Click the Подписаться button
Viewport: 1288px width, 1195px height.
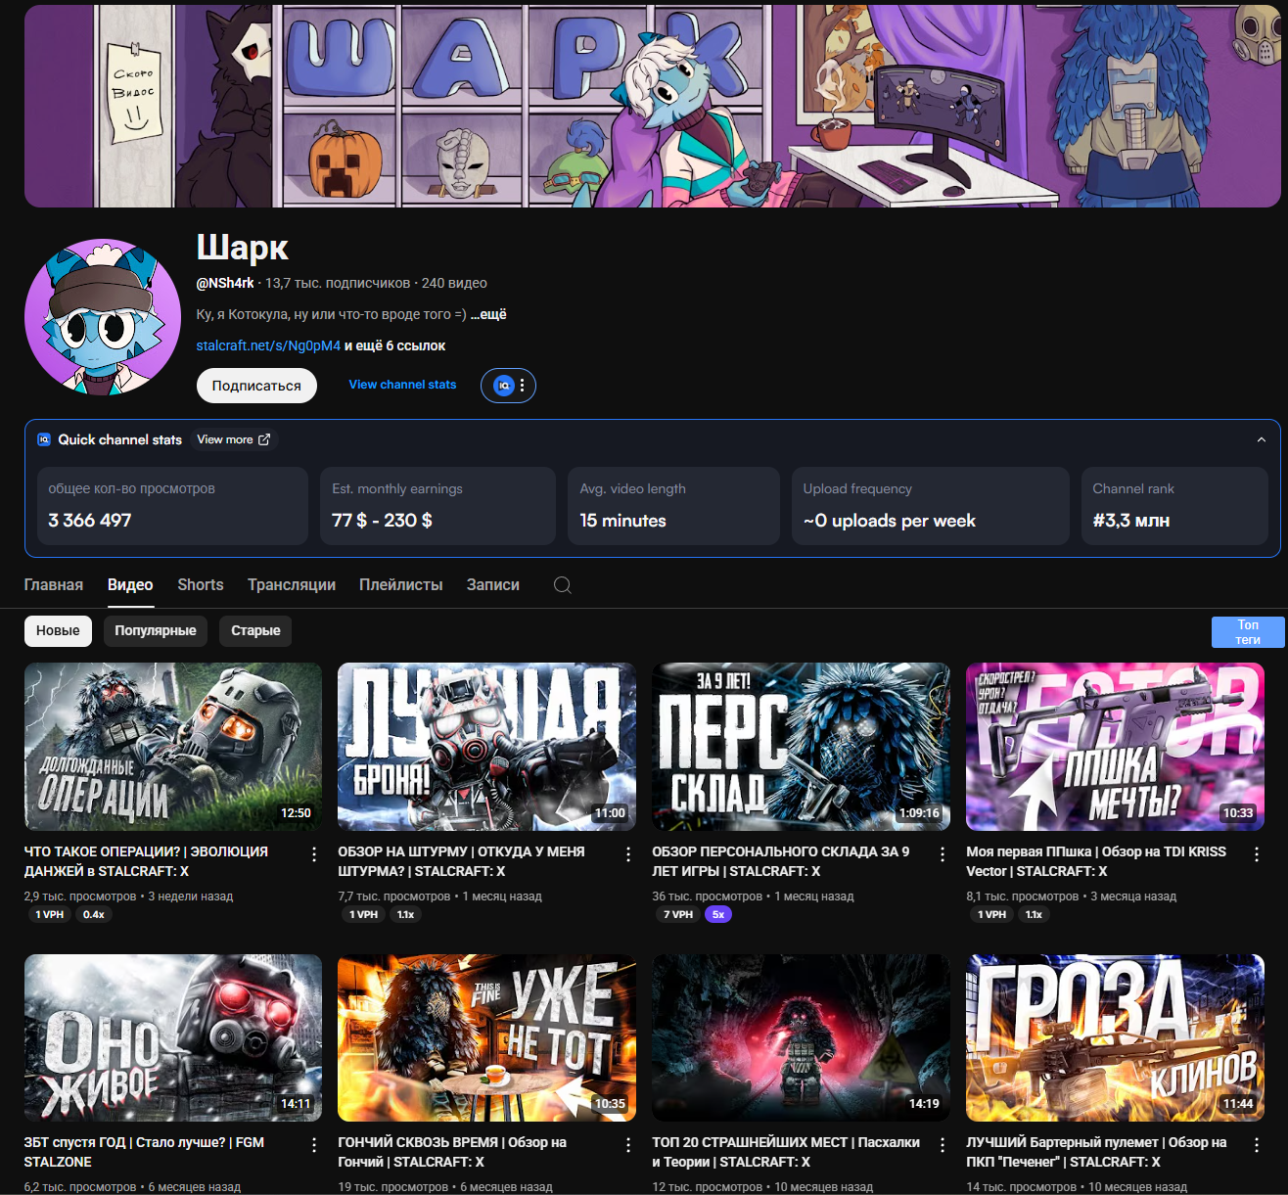click(x=256, y=386)
